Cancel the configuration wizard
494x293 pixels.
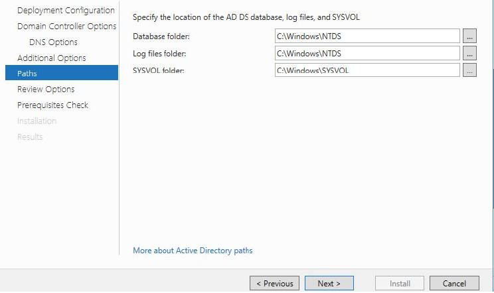click(x=454, y=284)
